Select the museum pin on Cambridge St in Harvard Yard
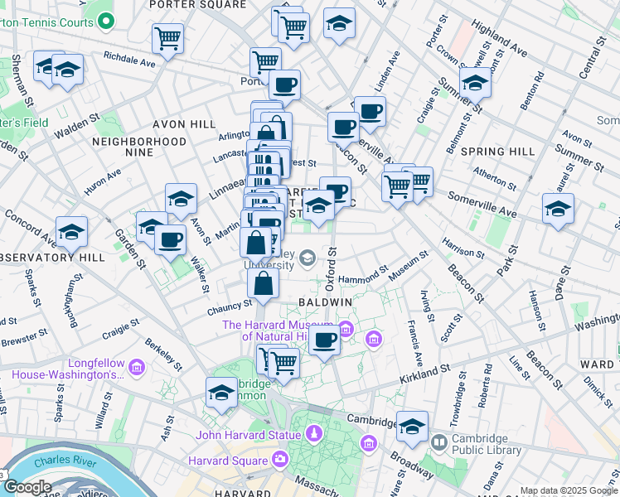The width and height of the screenshot is (620, 497). click(x=369, y=444)
